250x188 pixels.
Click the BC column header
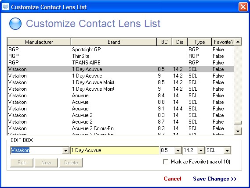[164, 42]
